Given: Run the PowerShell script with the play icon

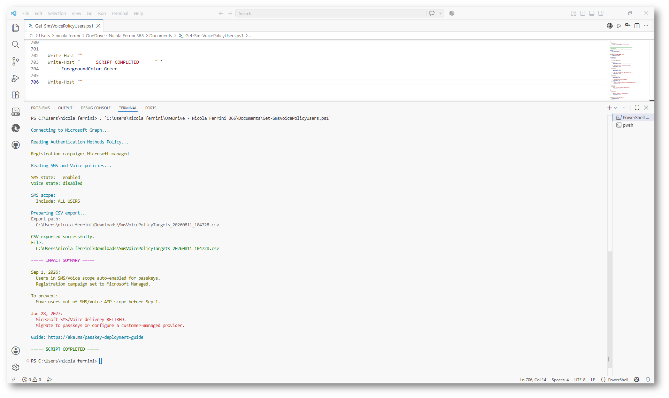Looking at the screenshot, I should (x=619, y=26).
